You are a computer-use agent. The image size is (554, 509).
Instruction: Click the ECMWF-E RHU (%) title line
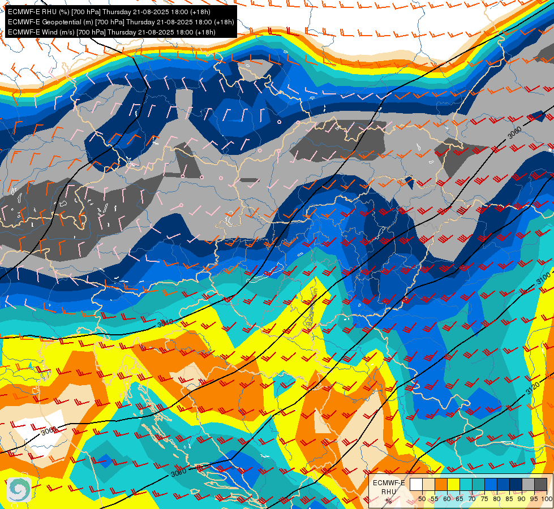[x=109, y=12]
